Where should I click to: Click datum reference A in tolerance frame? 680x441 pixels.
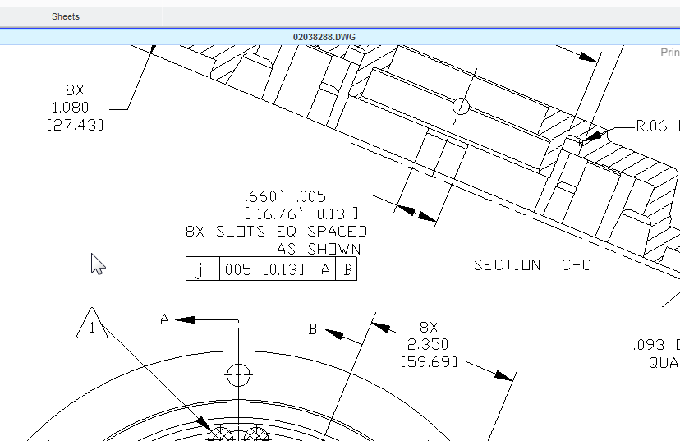click(325, 269)
